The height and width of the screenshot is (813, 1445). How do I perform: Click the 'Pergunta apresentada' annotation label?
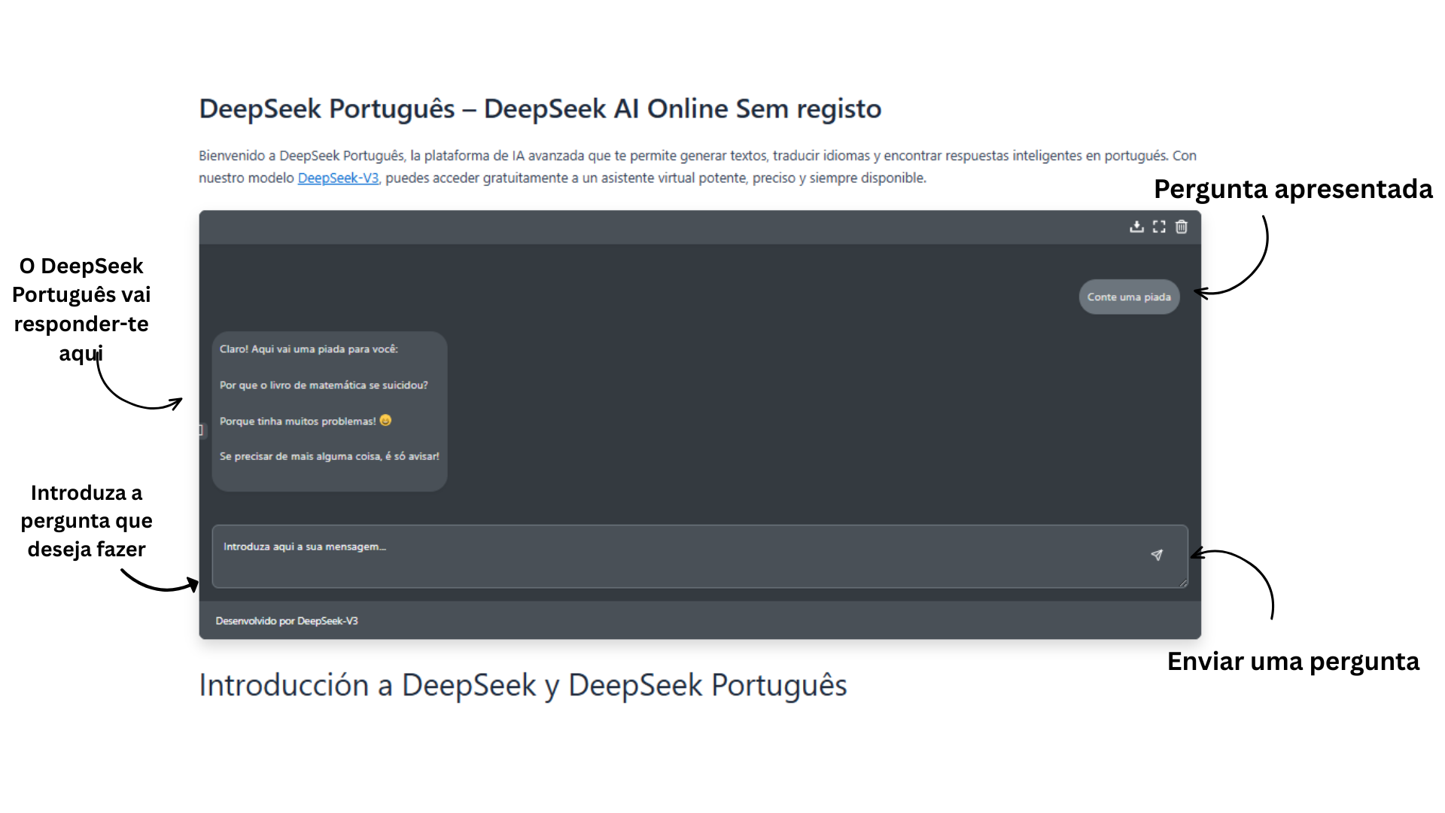pyautogui.click(x=1293, y=190)
